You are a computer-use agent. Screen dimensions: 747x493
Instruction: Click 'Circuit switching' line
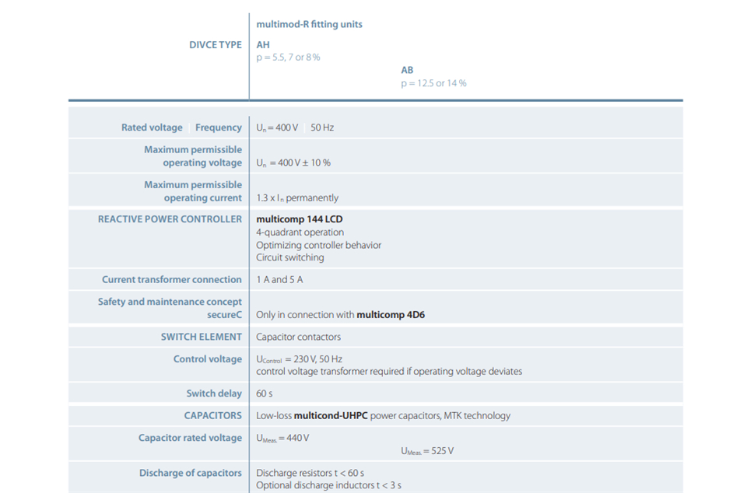pos(290,257)
